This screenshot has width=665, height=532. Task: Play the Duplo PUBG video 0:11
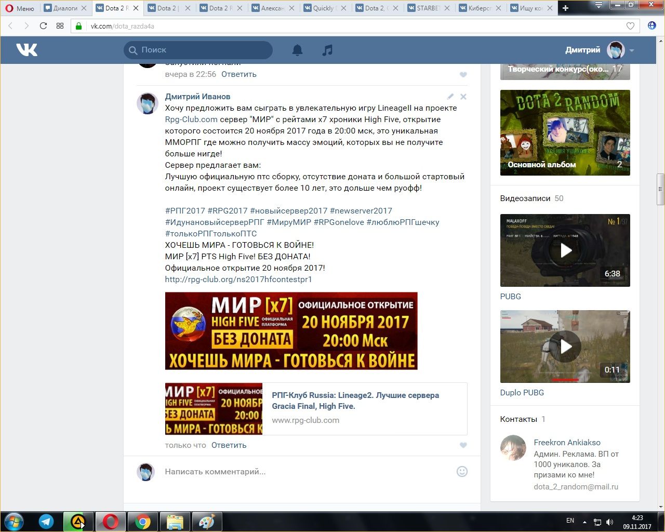[565, 347]
